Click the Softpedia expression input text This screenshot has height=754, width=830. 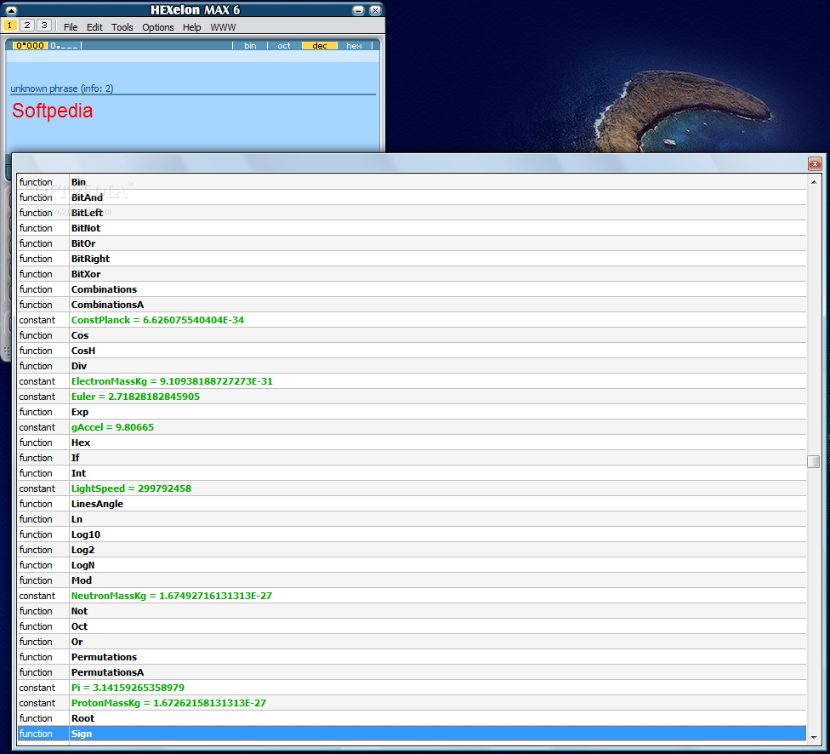(53, 111)
